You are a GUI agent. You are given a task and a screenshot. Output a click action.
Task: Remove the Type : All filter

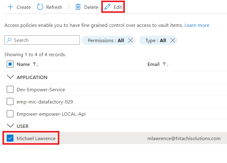pyautogui.click(x=173, y=40)
